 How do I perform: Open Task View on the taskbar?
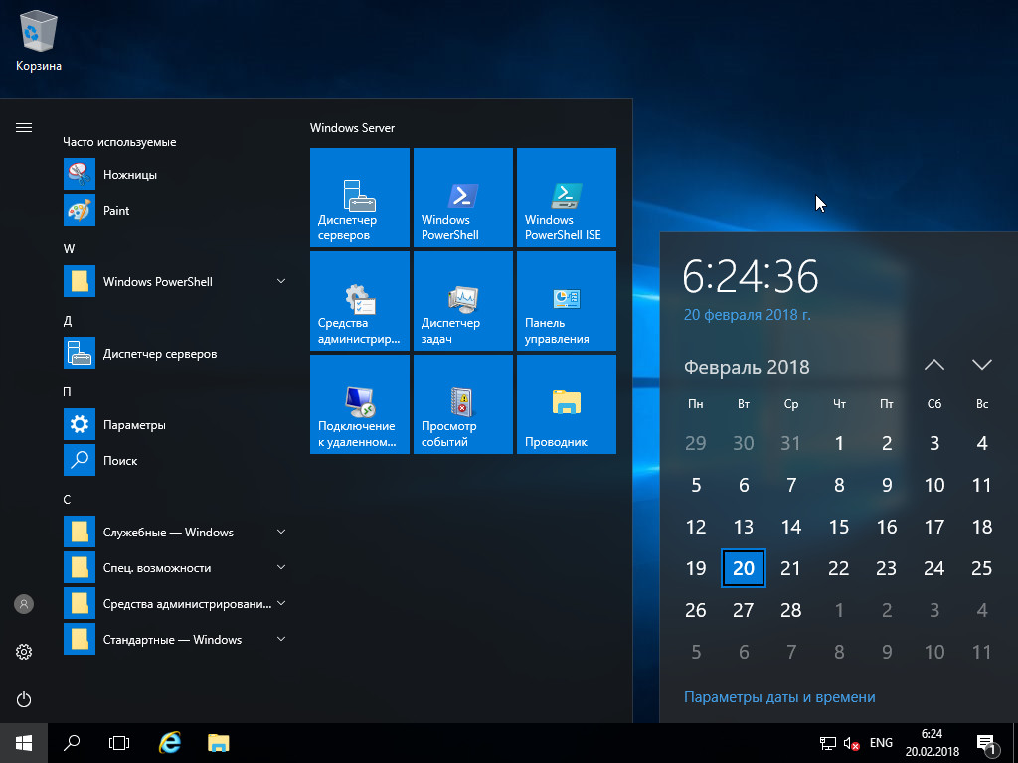119,743
